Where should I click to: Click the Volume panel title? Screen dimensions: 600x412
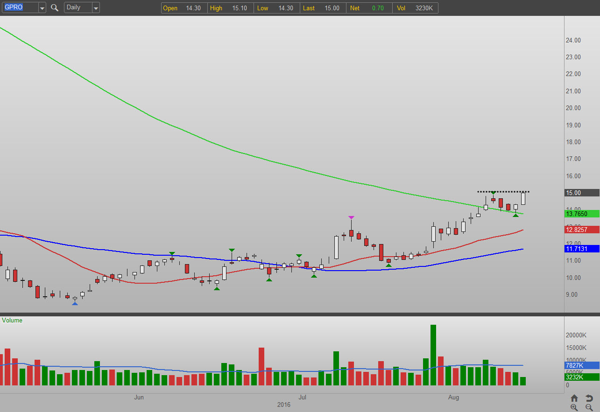12,321
